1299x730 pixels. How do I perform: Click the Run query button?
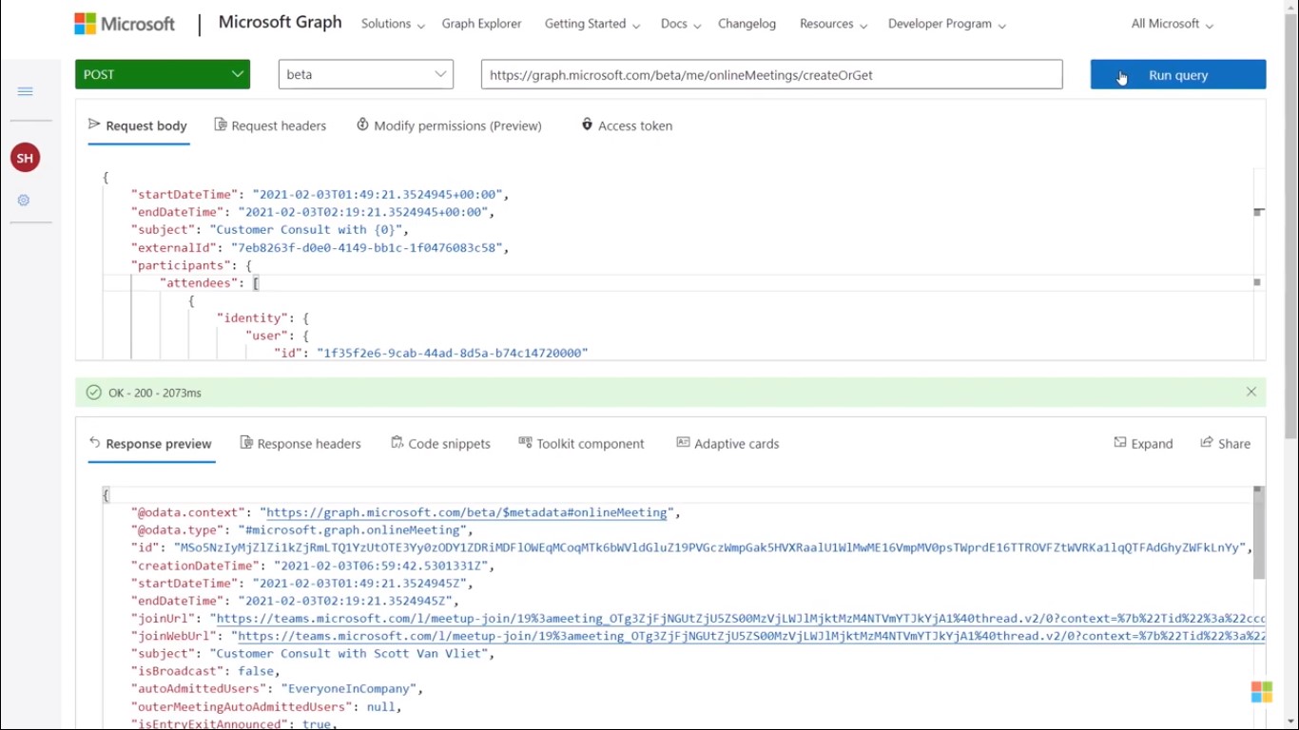tap(1178, 74)
